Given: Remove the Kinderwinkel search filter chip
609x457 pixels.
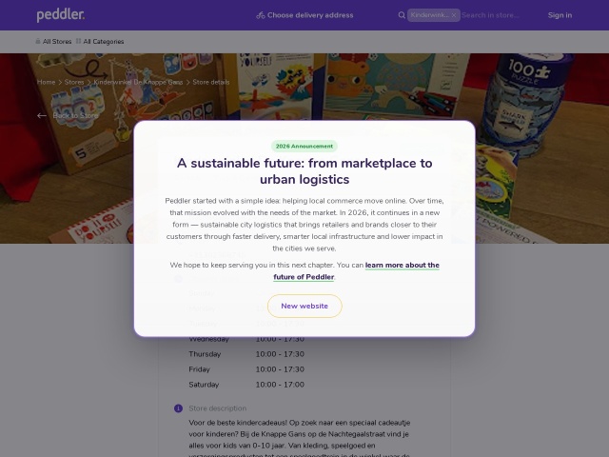Looking at the screenshot, I should pos(454,15).
